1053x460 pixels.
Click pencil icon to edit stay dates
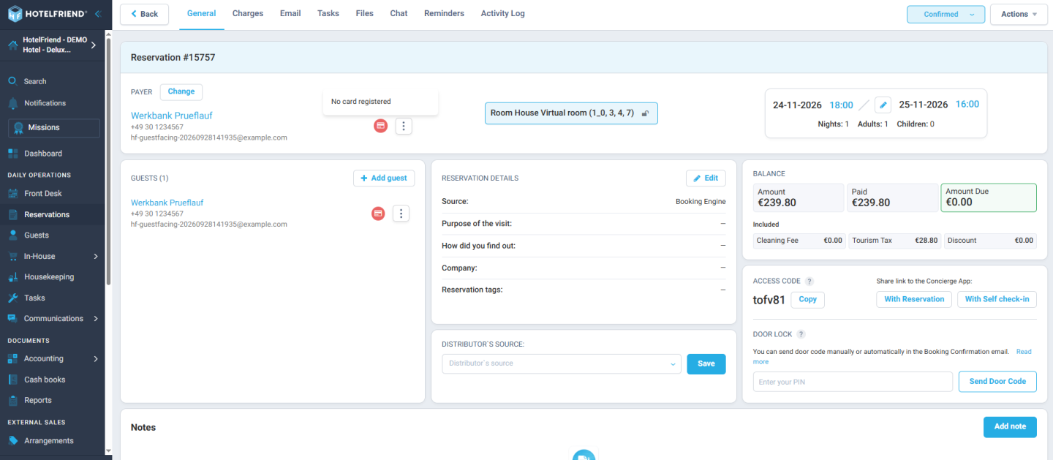pyautogui.click(x=883, y=105)
